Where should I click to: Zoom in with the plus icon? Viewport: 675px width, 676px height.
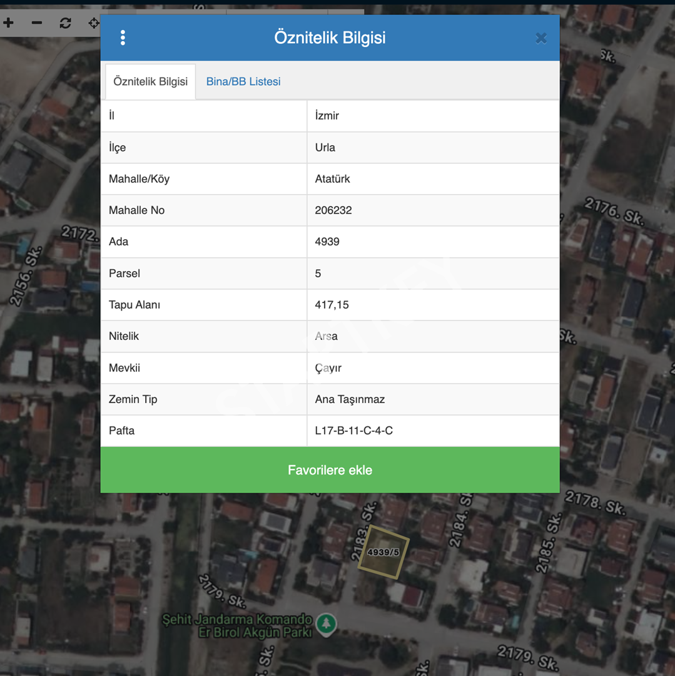tap(9, 23)
